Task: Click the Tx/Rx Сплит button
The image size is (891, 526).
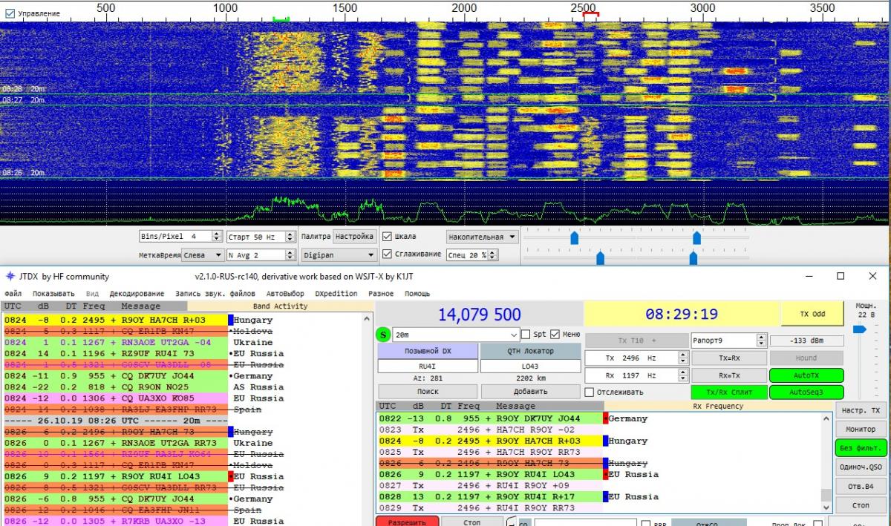Action: click(728, 392)
